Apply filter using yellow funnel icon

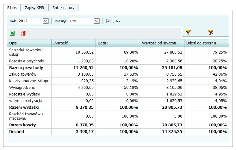188,32
